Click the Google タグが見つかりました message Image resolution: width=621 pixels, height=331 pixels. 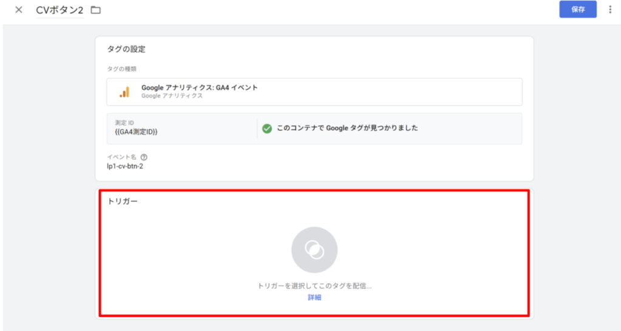click(x=347, y=128)
